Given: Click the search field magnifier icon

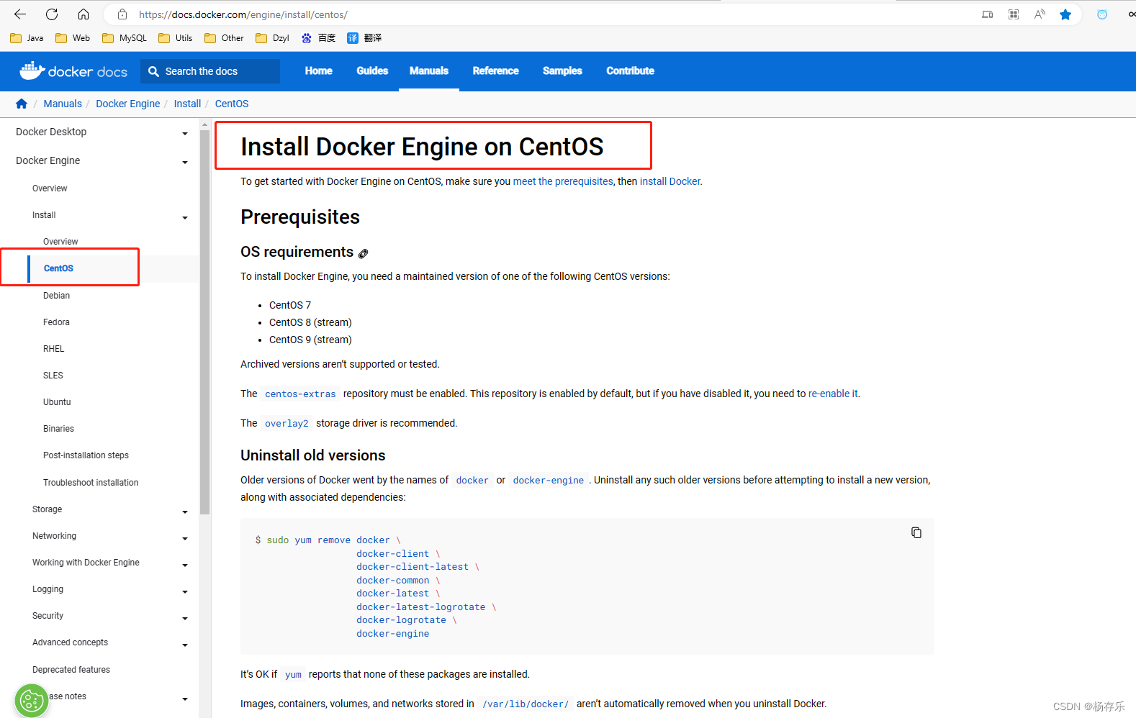Looking at the screenshot, I should [153, 71].
